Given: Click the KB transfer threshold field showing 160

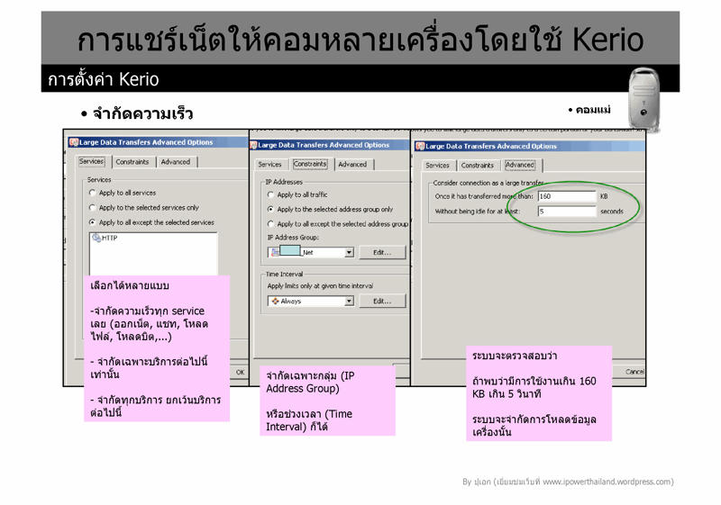Looking at the screenshot, I should coord(567,196).
